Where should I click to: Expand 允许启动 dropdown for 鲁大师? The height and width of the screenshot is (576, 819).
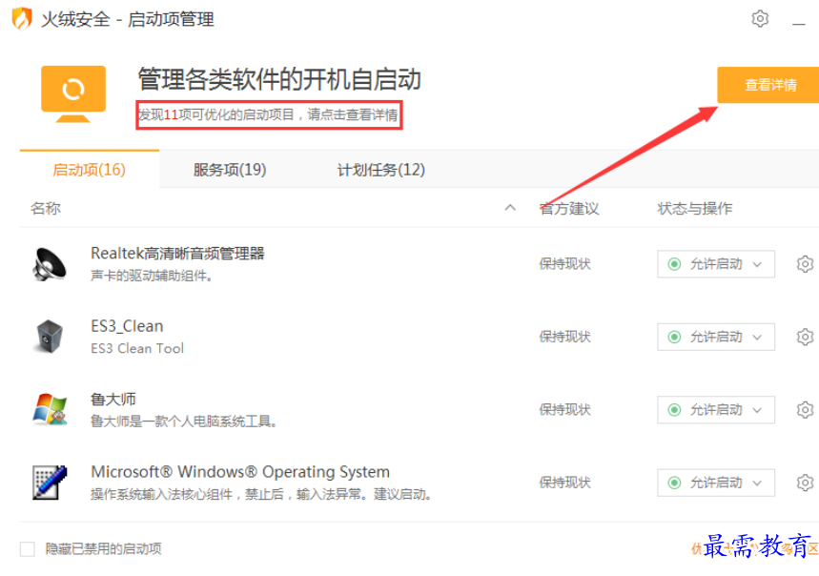tap(716, 410)
